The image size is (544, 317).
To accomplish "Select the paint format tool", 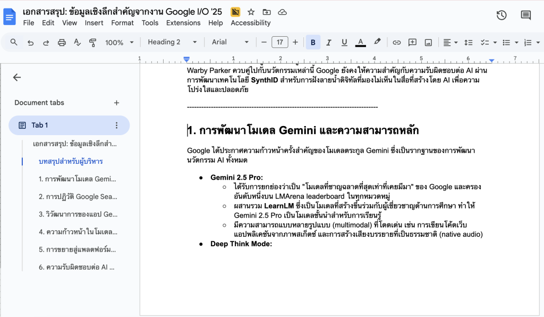I will [x=93, y=43].
